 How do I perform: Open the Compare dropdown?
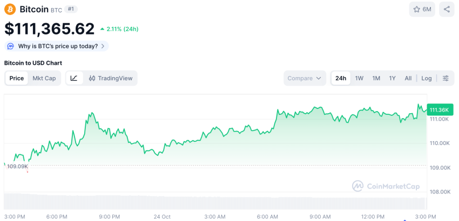(x=305, y=78)
